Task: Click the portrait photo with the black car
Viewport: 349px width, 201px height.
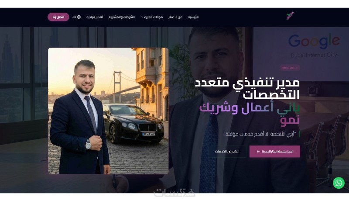Action: coord(108,111)
